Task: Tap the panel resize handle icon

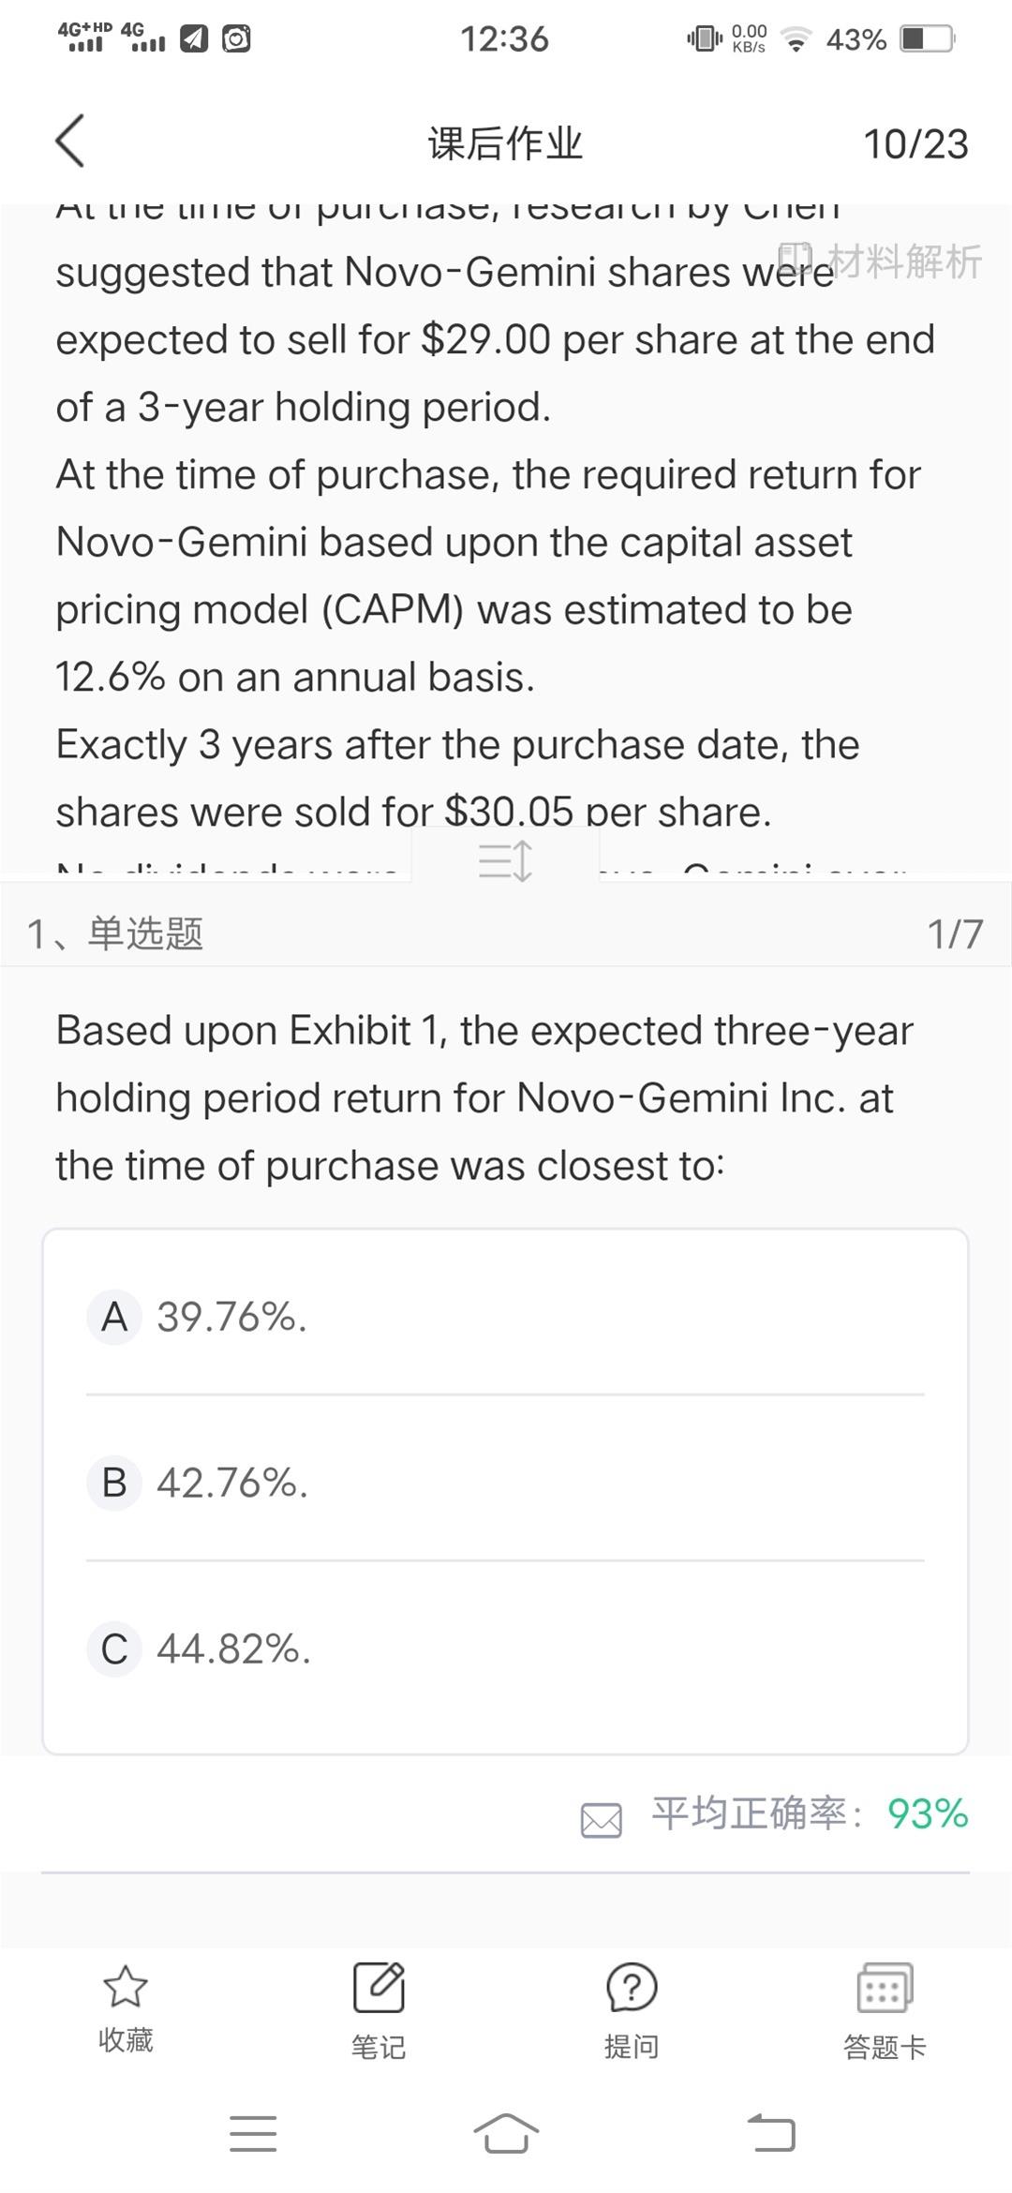Action: click(x=505, y=859)
